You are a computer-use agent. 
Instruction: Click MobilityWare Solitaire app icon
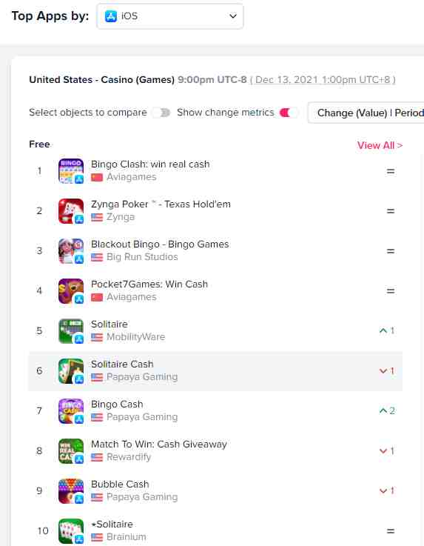coord(71,331)
